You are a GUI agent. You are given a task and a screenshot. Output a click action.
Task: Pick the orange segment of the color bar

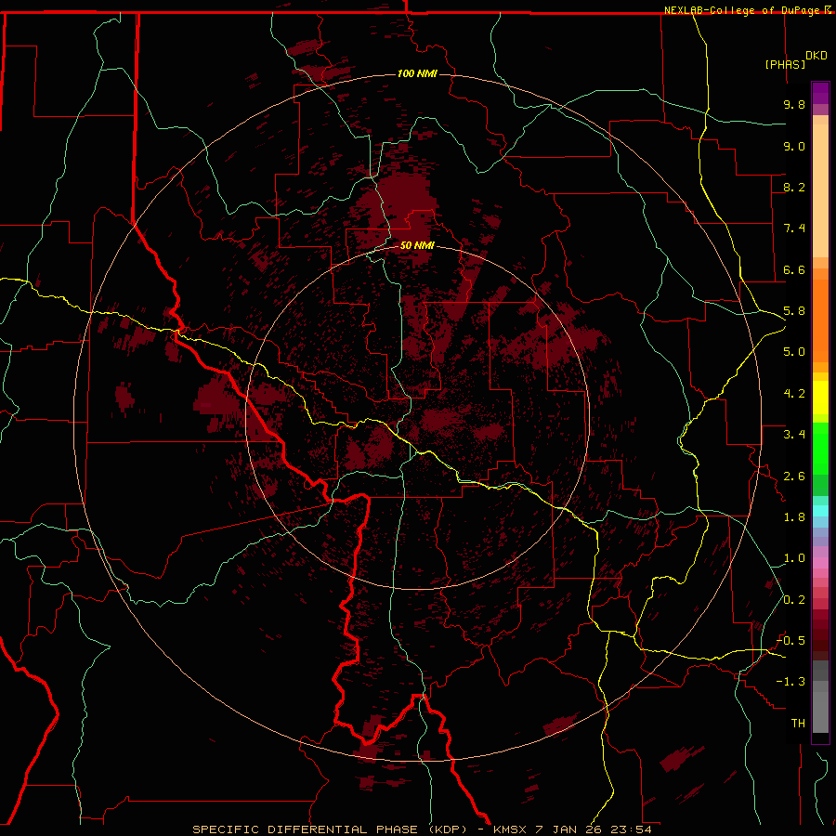[x=820, y=320]
